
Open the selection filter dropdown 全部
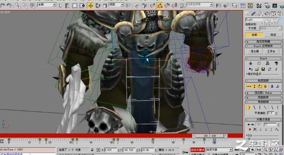click(x=47, y=5)
